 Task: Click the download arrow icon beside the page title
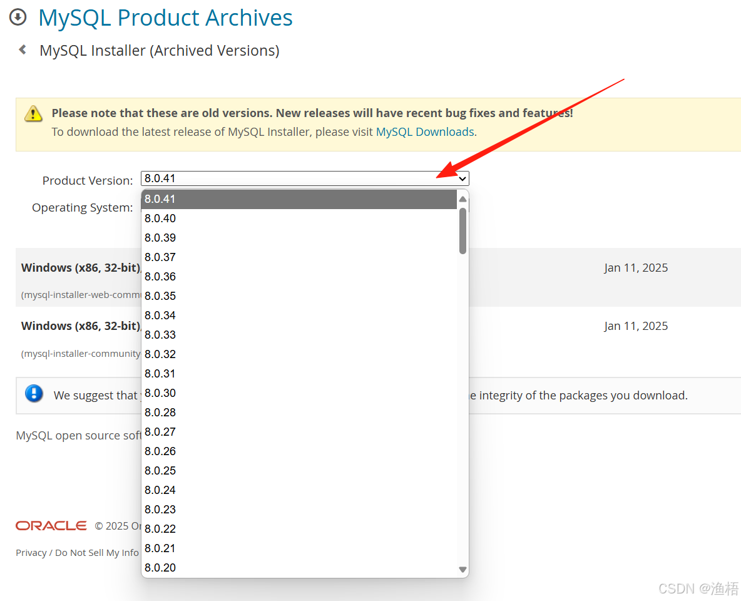coord(18,18)
